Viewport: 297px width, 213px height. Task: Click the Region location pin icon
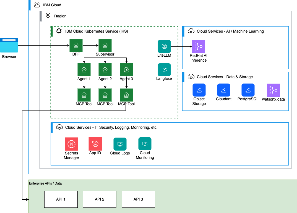[x=48, y=16]
